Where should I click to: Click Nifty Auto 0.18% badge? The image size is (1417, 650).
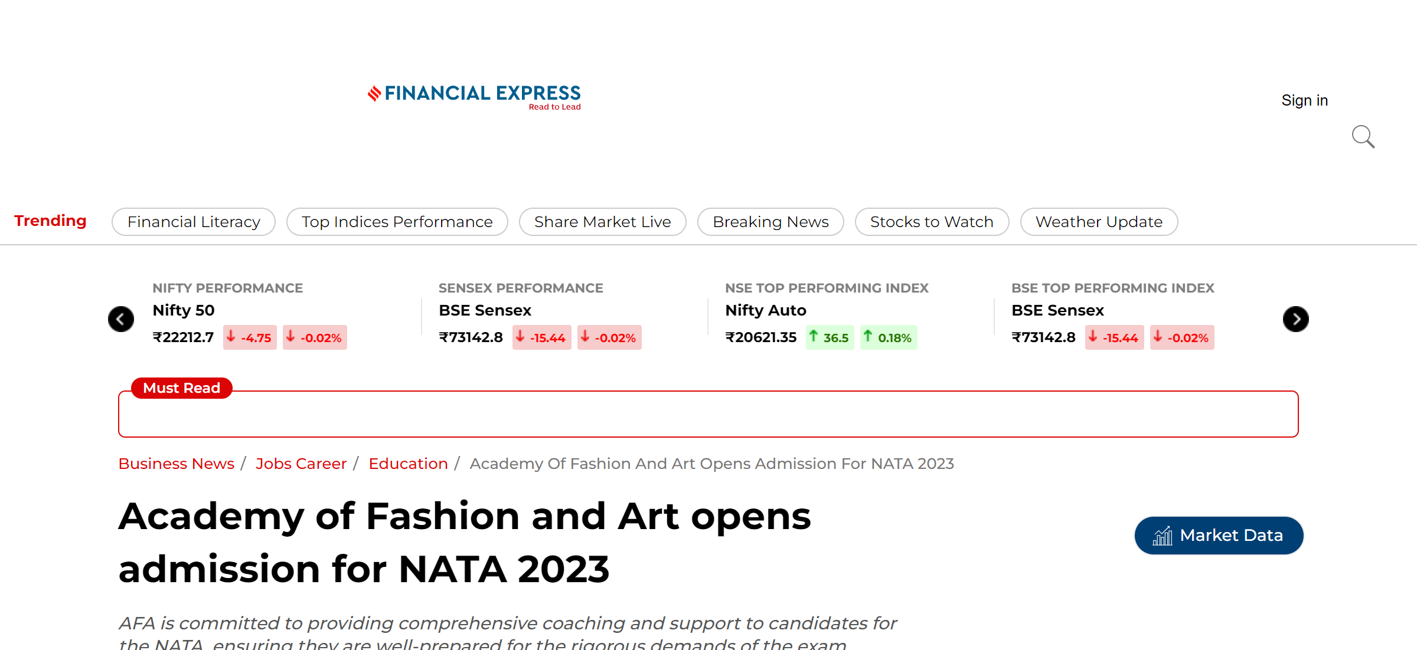pyautogui.click(x=889, y=337)
